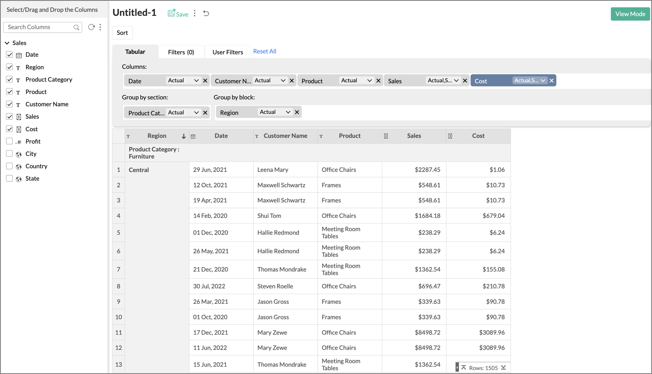Click the View Mode button
The width and height of the screenshot is (652, 374).
click(x=630, y=14)
